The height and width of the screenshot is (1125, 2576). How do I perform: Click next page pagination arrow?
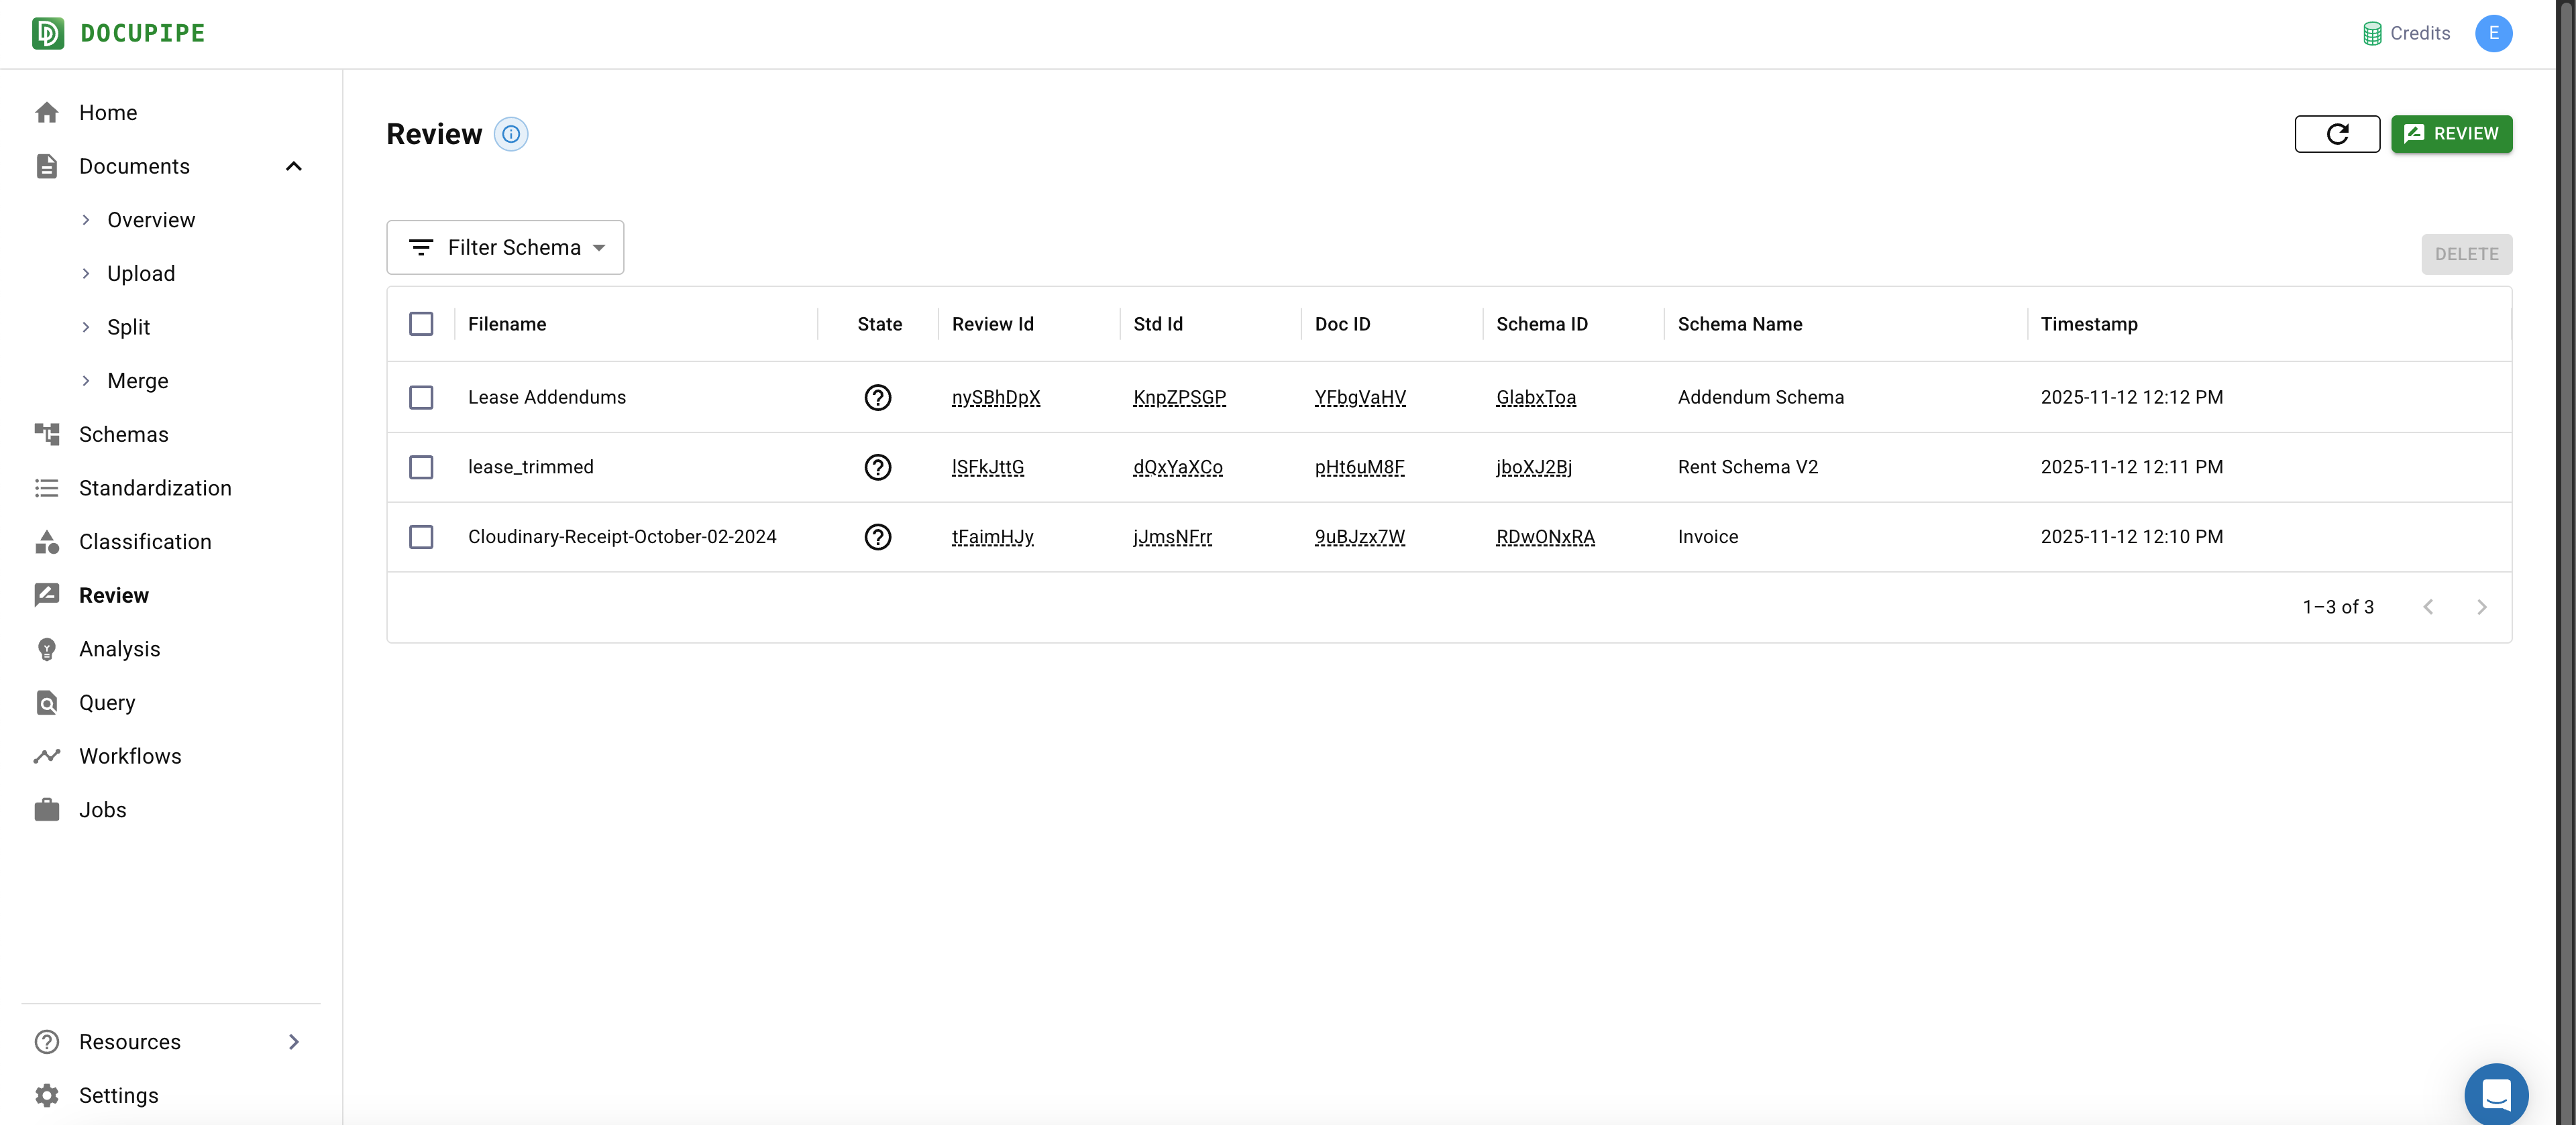point(2480,607)
